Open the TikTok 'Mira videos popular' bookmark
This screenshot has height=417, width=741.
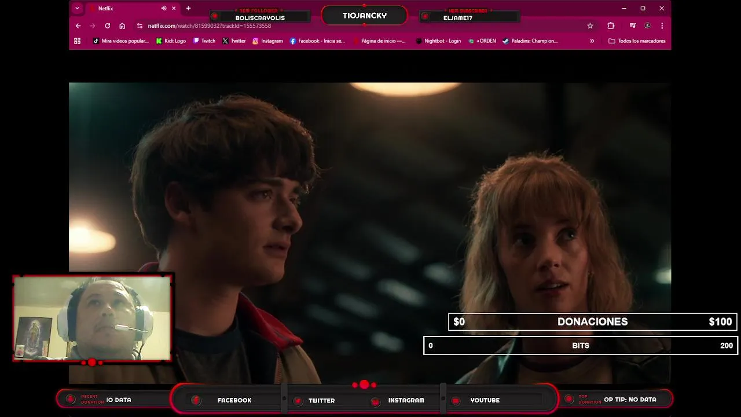pos(120,41)
